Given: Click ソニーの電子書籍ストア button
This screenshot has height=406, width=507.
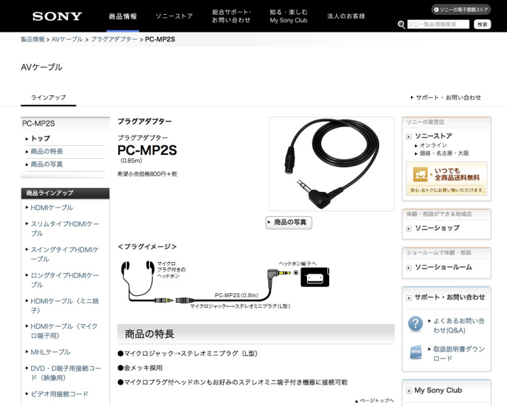Looking at the screenshot, I should (x=461, y=9).
